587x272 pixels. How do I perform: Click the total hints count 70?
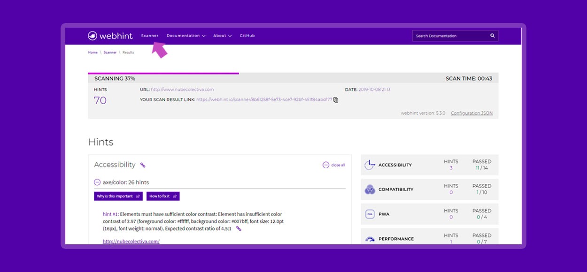tap(100, 100)
